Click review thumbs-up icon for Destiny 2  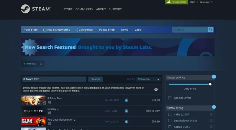coord(126,111)
